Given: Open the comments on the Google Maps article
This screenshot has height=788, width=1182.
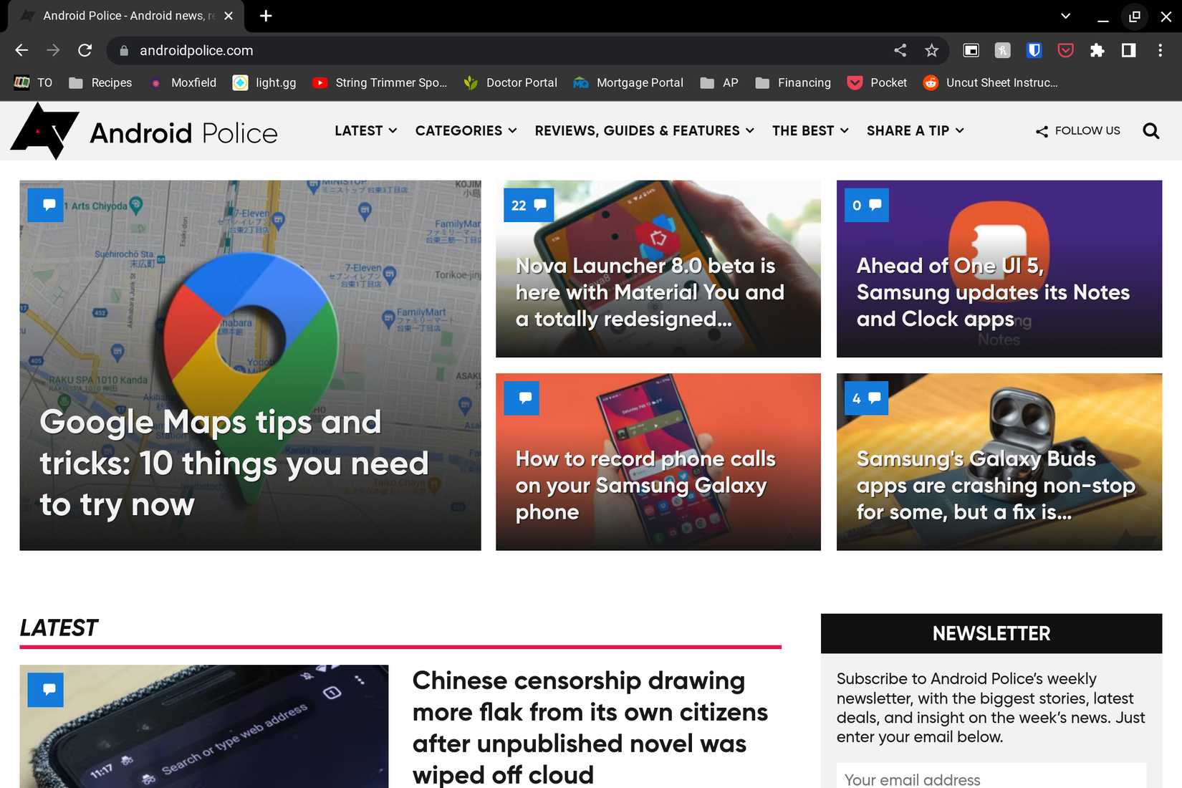Looking at the screenshot, I should click(x=45, y=205).
